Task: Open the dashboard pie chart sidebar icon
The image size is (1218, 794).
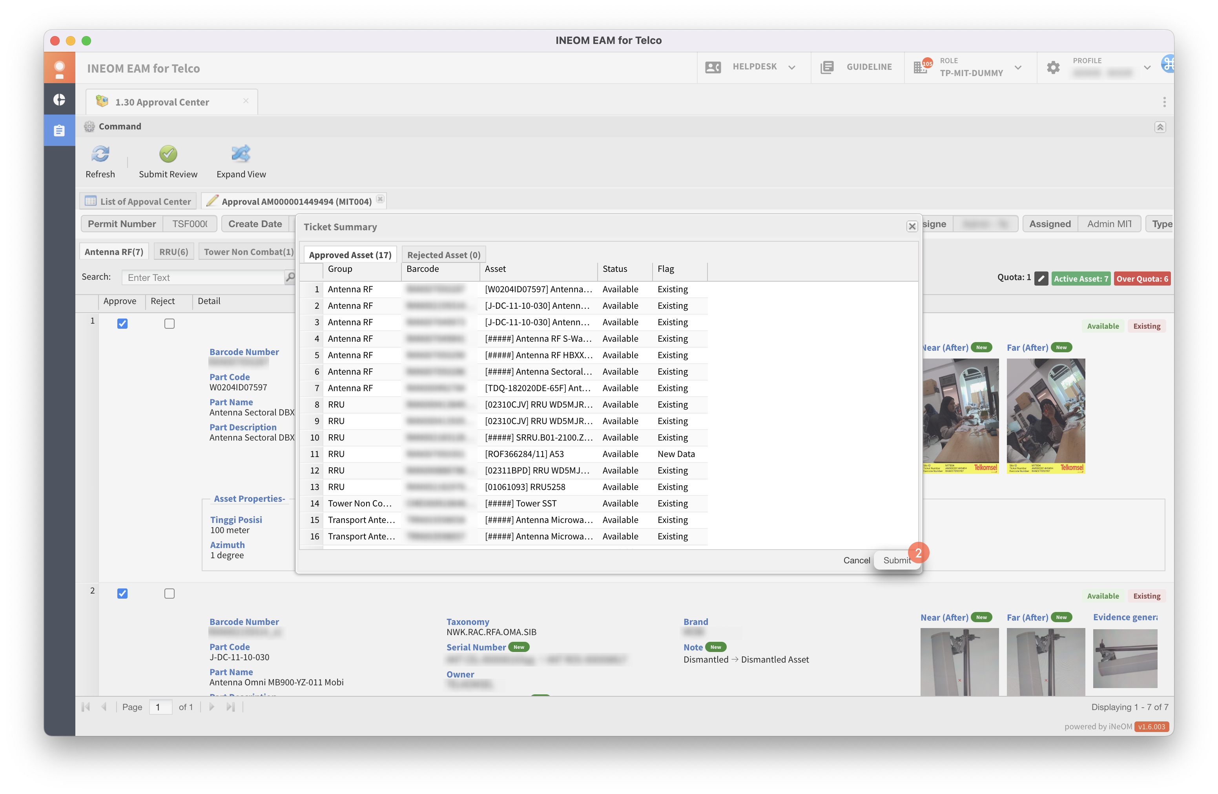Action: click(59, 99)
